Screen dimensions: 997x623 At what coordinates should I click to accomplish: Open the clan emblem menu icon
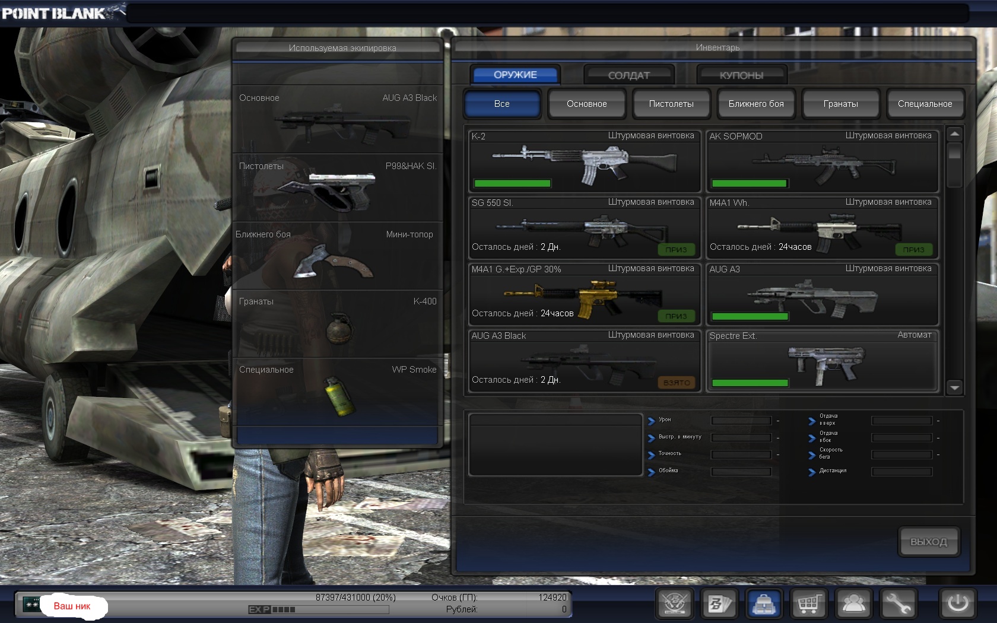click(675, 604)
